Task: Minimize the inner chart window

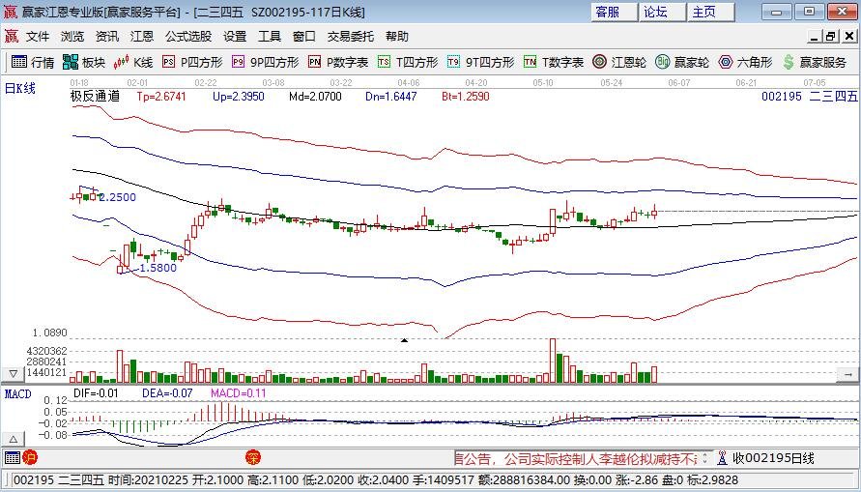Action: 815,37
